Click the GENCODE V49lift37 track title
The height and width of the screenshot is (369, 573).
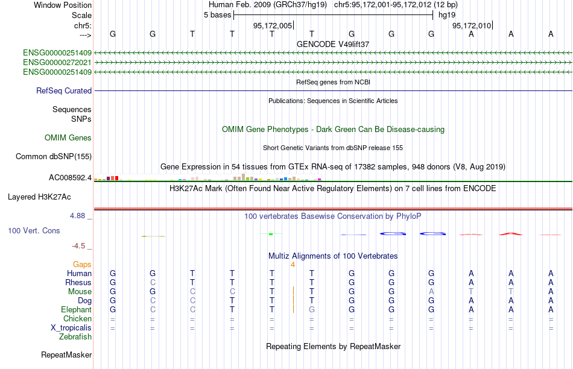pyautogui.click(x=333, y=44)
